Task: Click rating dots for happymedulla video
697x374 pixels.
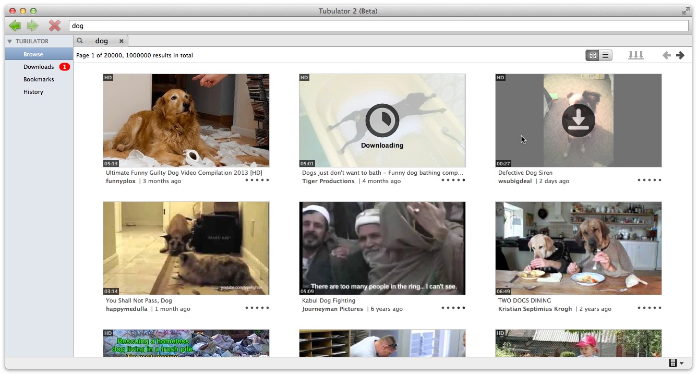Action: (x=257, y=308)
